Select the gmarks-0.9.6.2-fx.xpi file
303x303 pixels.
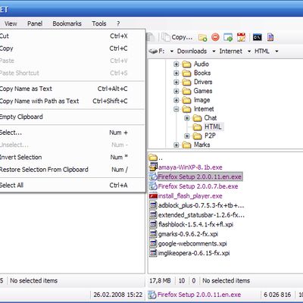[x=188, y=234]
